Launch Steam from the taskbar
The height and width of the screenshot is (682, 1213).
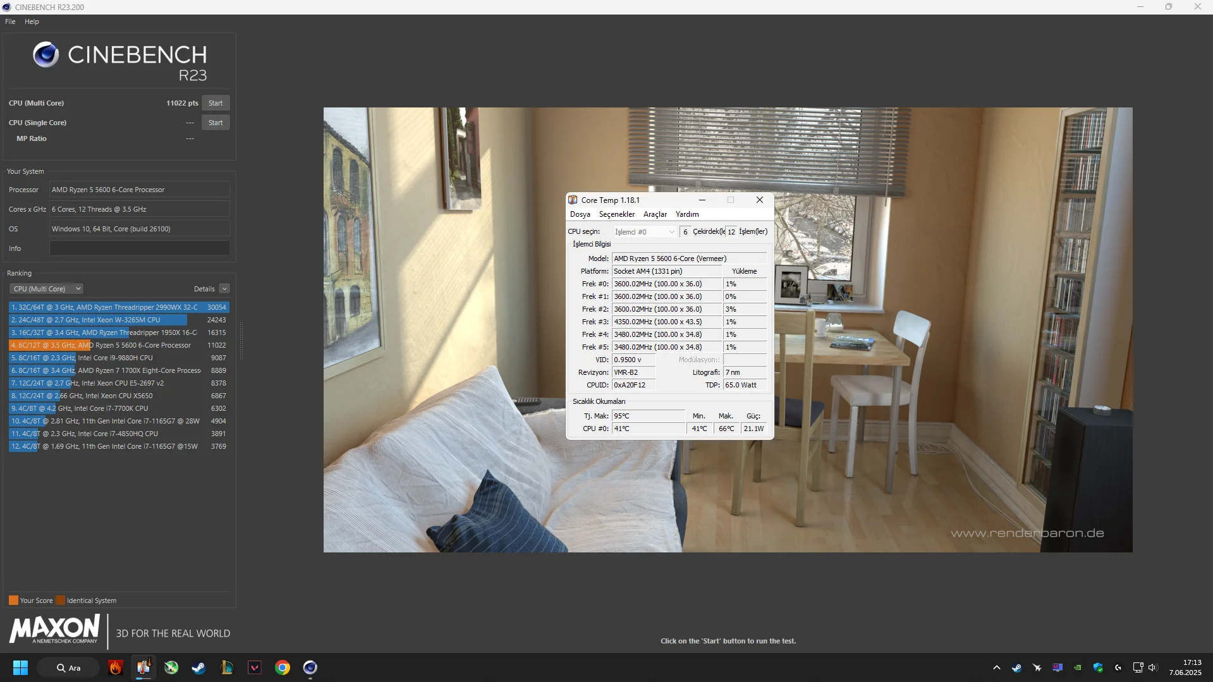tap(198, 667)
